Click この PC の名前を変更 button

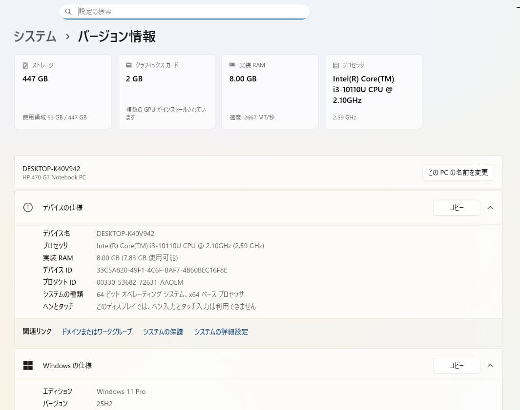[x=458, y=172]
